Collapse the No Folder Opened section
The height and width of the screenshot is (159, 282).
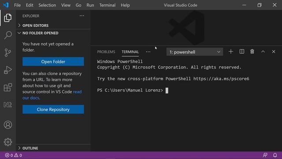53,33
